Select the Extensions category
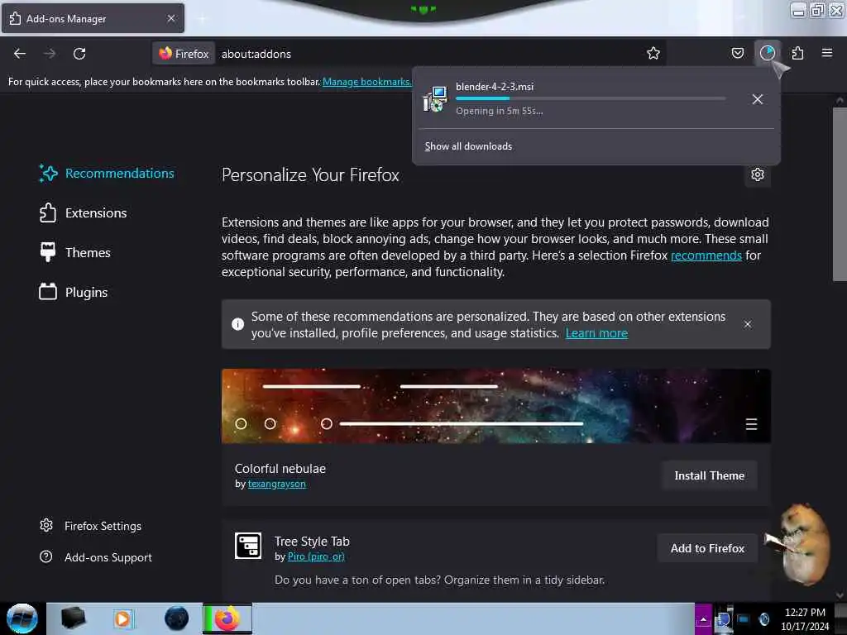This screenshot has height=635, width=847. (84, 212)
